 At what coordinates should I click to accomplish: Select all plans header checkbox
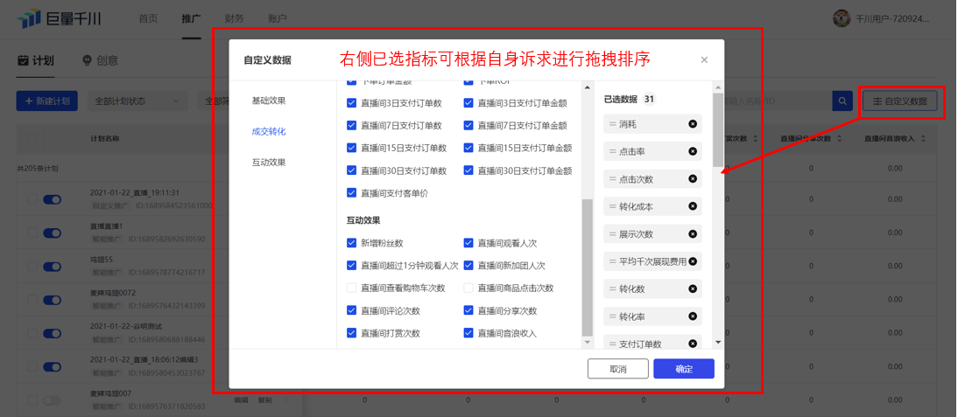point(32,139)
